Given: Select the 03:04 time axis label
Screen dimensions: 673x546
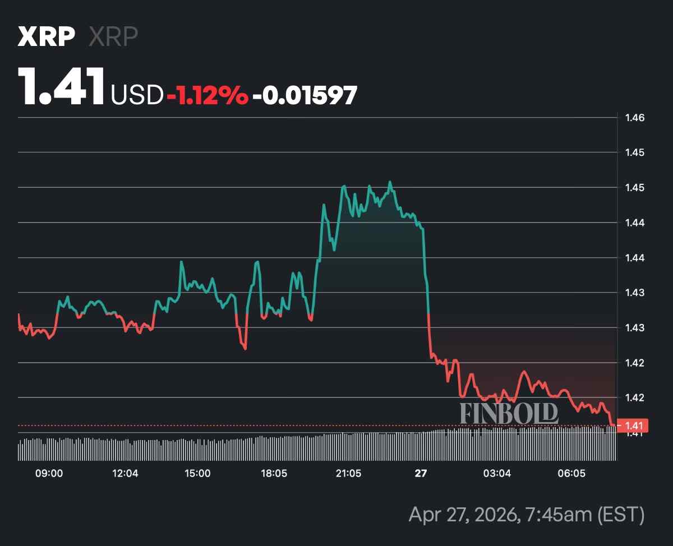Looking at the screenshot, I should coord(497,474).
